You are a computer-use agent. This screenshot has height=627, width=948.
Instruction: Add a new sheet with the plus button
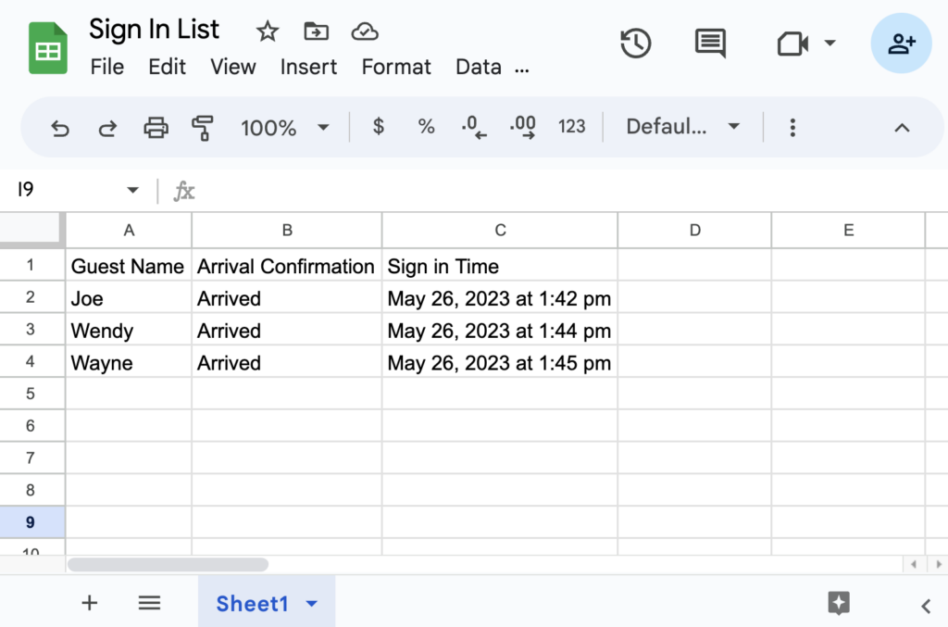point(89,603)
